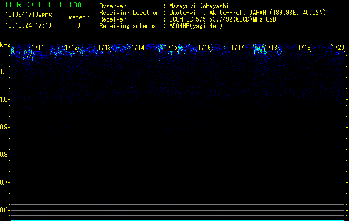Click time marker 1715
This screenshot has width=349, height=221.
171,48
